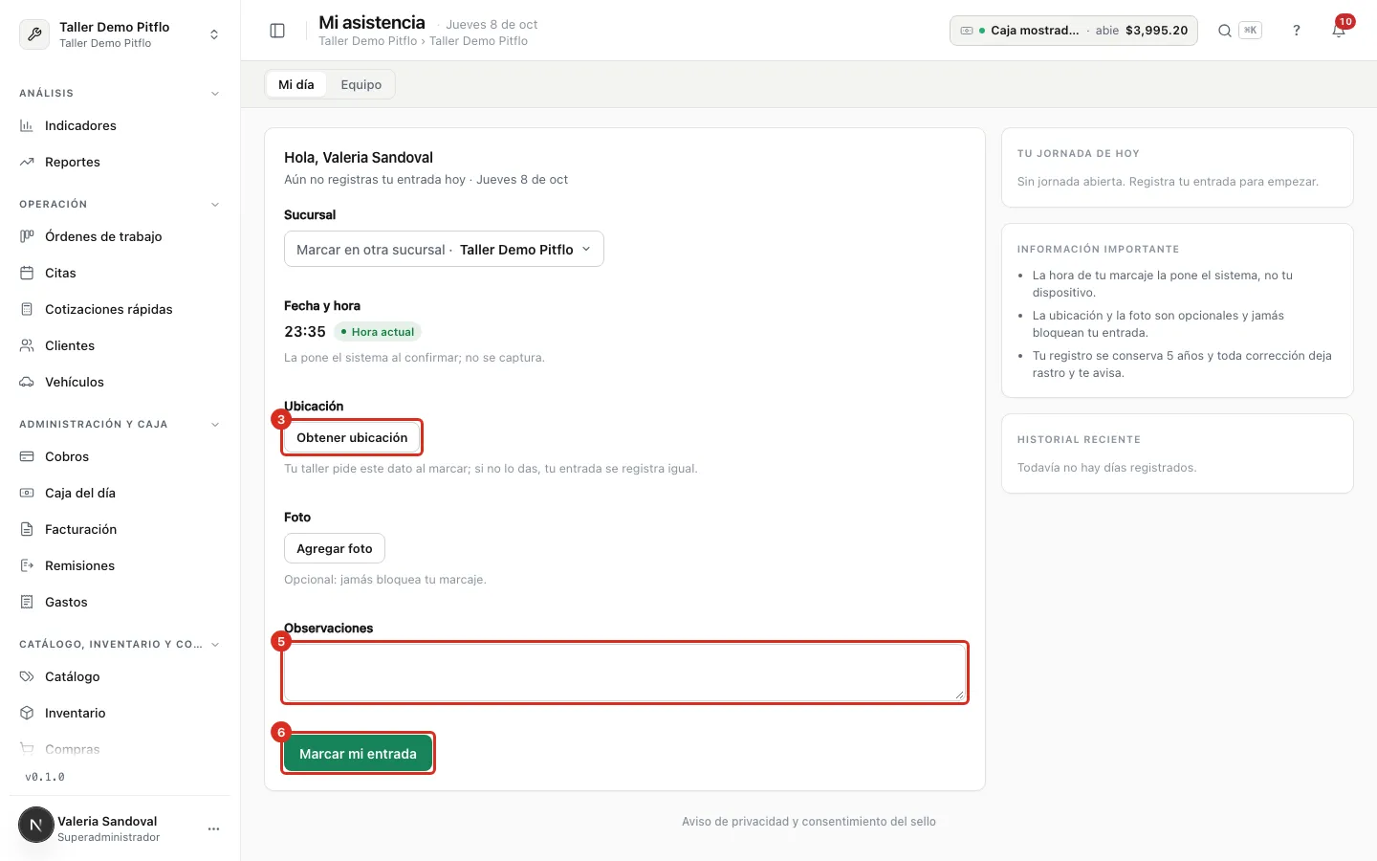Open the search magnifier icon
This screenshot has width=1377, height=861.
point(1224,31)
